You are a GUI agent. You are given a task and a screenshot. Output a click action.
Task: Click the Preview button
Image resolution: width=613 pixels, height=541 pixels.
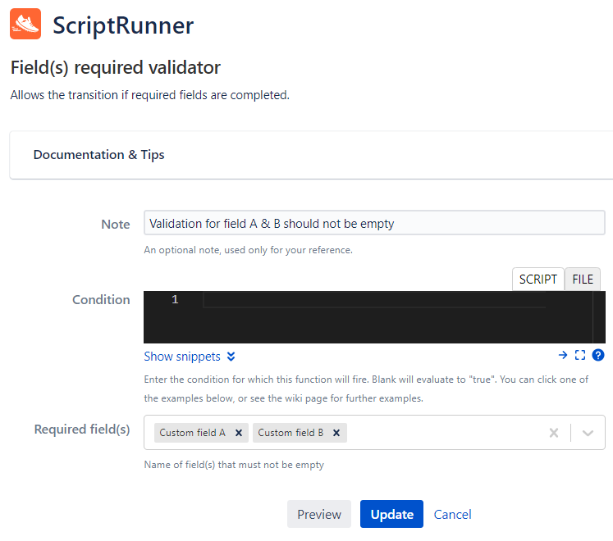[319, 514]
